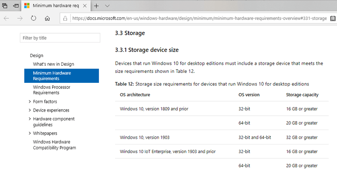Open Windows Processor Requirements page
This screenshot has width=337, height=180.
(52, 90)
